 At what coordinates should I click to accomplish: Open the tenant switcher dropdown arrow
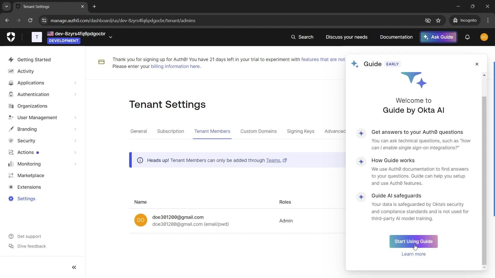[111, 37]
